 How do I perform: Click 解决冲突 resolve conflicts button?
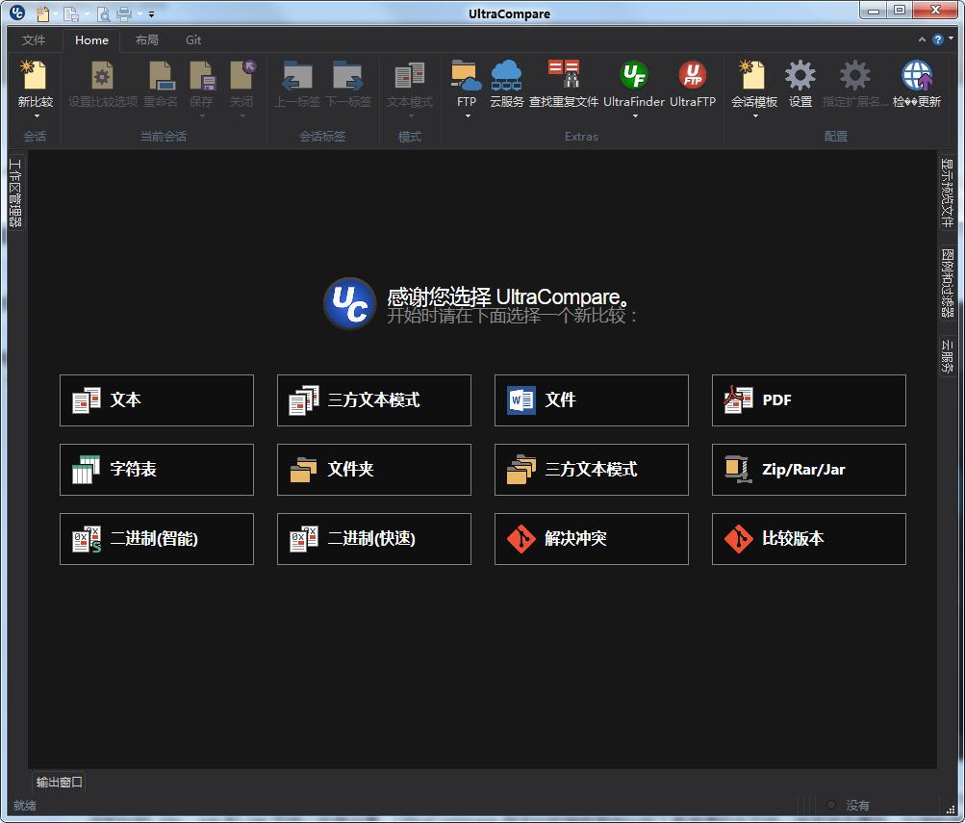(591, 539)
